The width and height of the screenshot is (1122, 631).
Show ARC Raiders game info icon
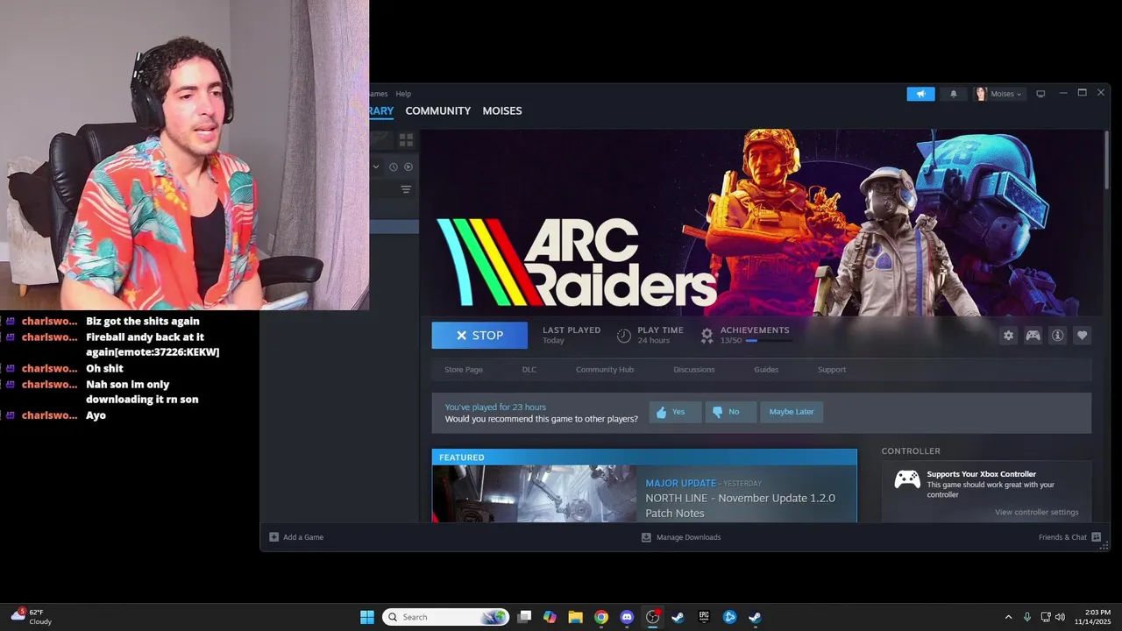(1058, 336)
